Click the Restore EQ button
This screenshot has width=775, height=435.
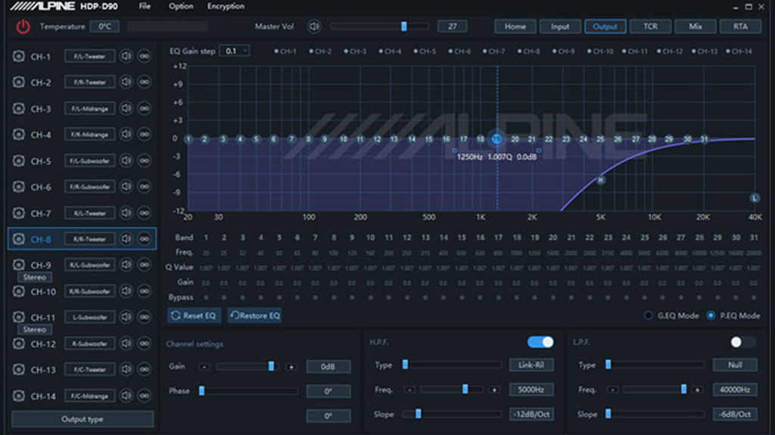(x=254, y=315)
